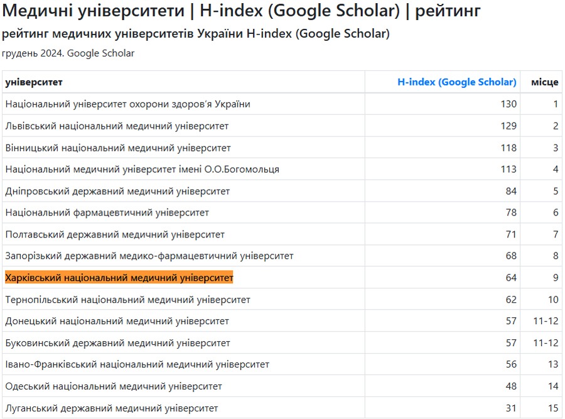Select Луганський державний медичний університет entry
The height and width of the screenshot is (419, 565).
coord(112,408)
